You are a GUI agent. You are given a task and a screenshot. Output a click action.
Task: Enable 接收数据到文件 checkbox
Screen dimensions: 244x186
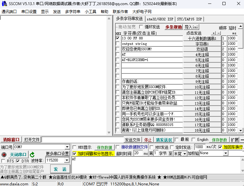(x=118, y=147)
